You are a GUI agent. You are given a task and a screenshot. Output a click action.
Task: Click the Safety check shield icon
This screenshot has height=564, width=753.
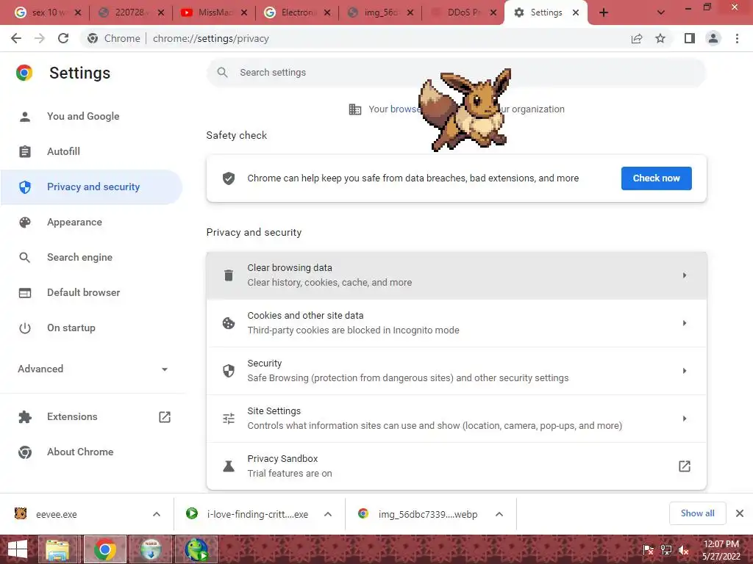229,178
